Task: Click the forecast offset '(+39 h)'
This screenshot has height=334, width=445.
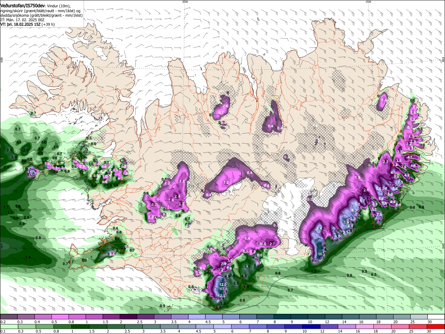Action: tap(48, 24)
